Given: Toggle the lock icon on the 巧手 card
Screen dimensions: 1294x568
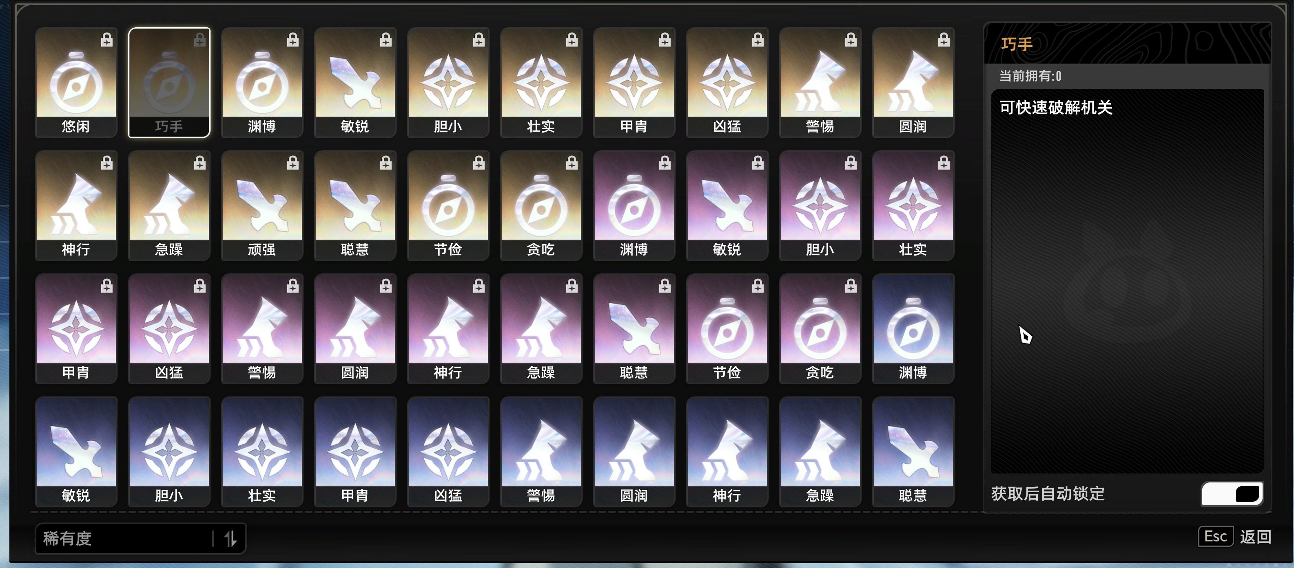Looking at the screenshot, I should point(200,40).
